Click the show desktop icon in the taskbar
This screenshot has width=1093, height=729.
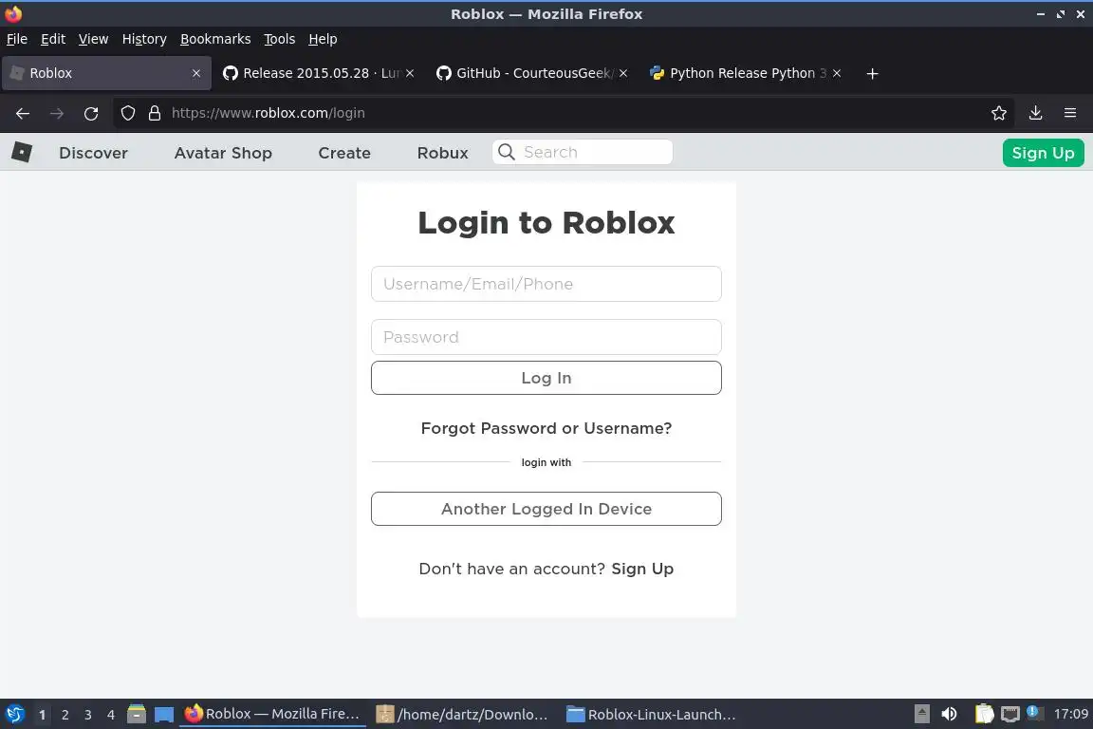(x=164, y=715)
